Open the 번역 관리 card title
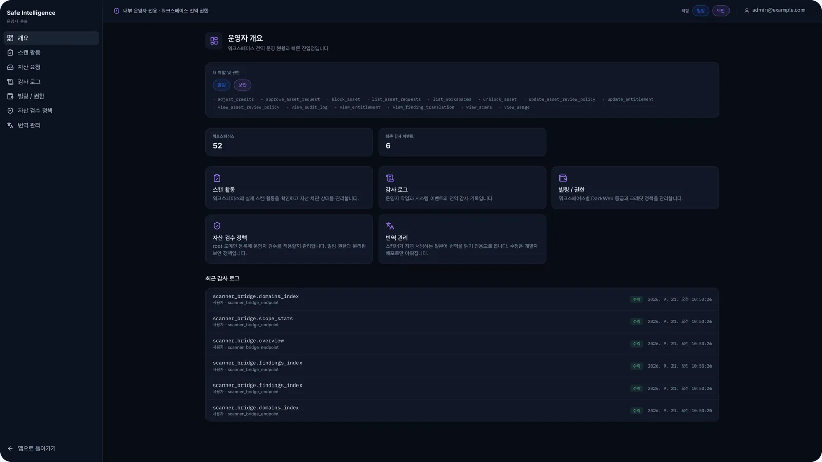This screenshot has height=462, width=822. coord(397,238)
